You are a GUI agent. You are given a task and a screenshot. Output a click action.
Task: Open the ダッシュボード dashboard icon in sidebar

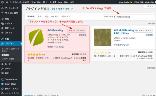(x=3, y=8)
